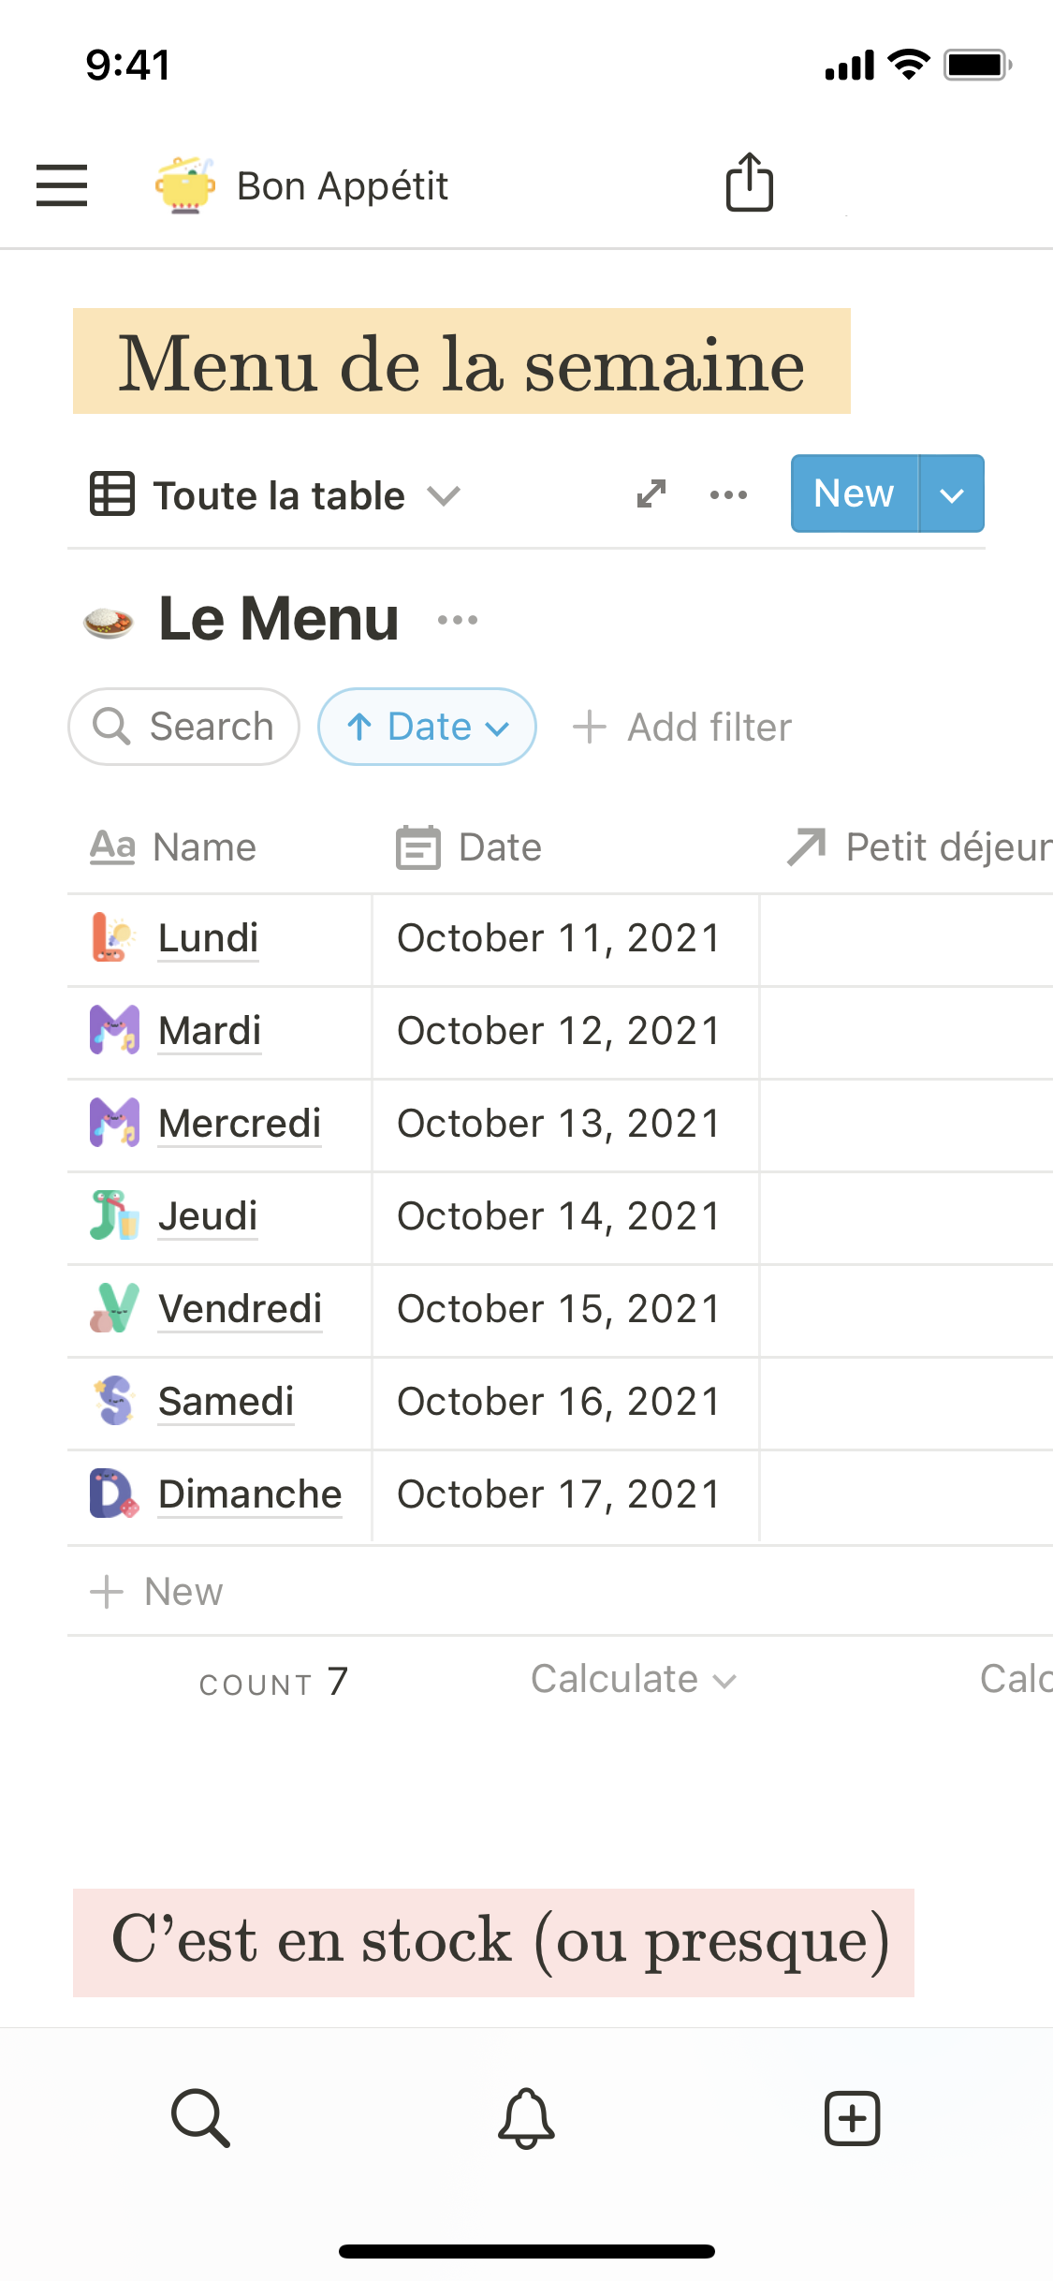
Task: Open notifications bell in bottom bar
Action: click(x=526, y=2117)
